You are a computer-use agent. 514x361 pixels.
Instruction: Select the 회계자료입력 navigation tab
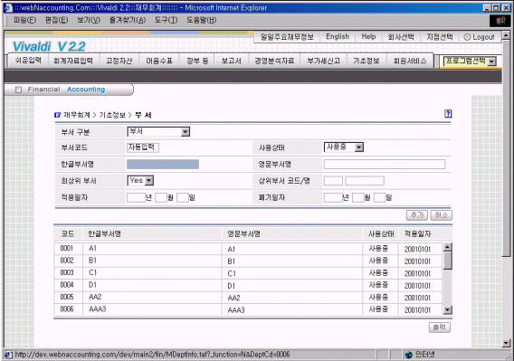click(x=73, y=61)
